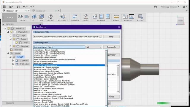Open the ACTIONS dropdown menu
The height and width of the screenshot is (107, 190).
[101, 21]
